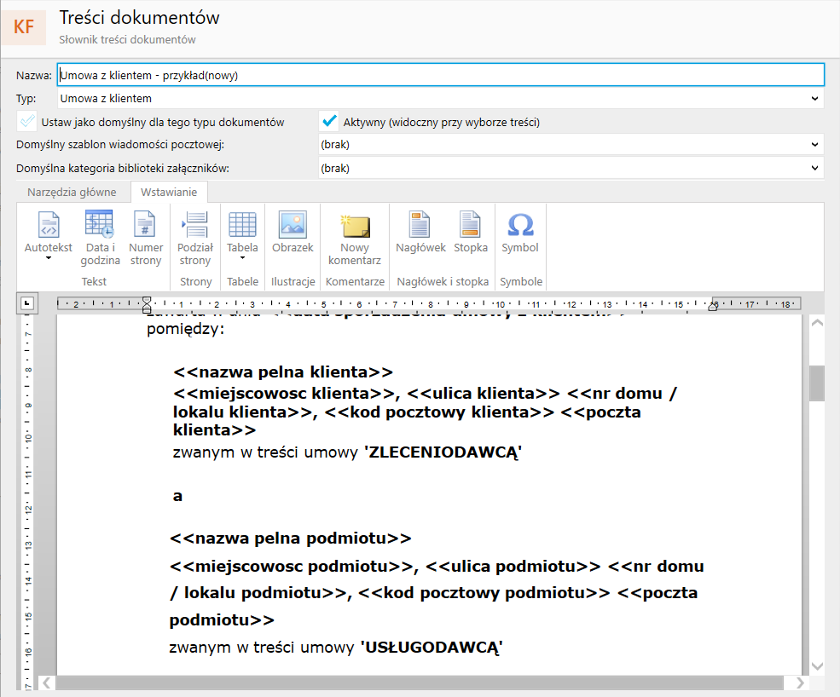Click the left indent marker on ruler

147,304
